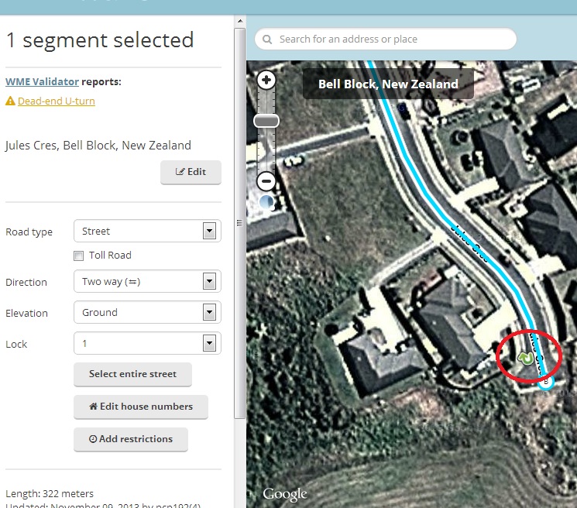Open the Elevation dropdown showing Ground
Image resolution: width=577 pixels, height=508 pixels.
[147, 312]
